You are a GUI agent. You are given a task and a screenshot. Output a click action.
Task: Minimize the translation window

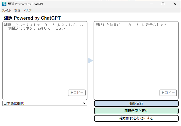[x=152, y=4]
